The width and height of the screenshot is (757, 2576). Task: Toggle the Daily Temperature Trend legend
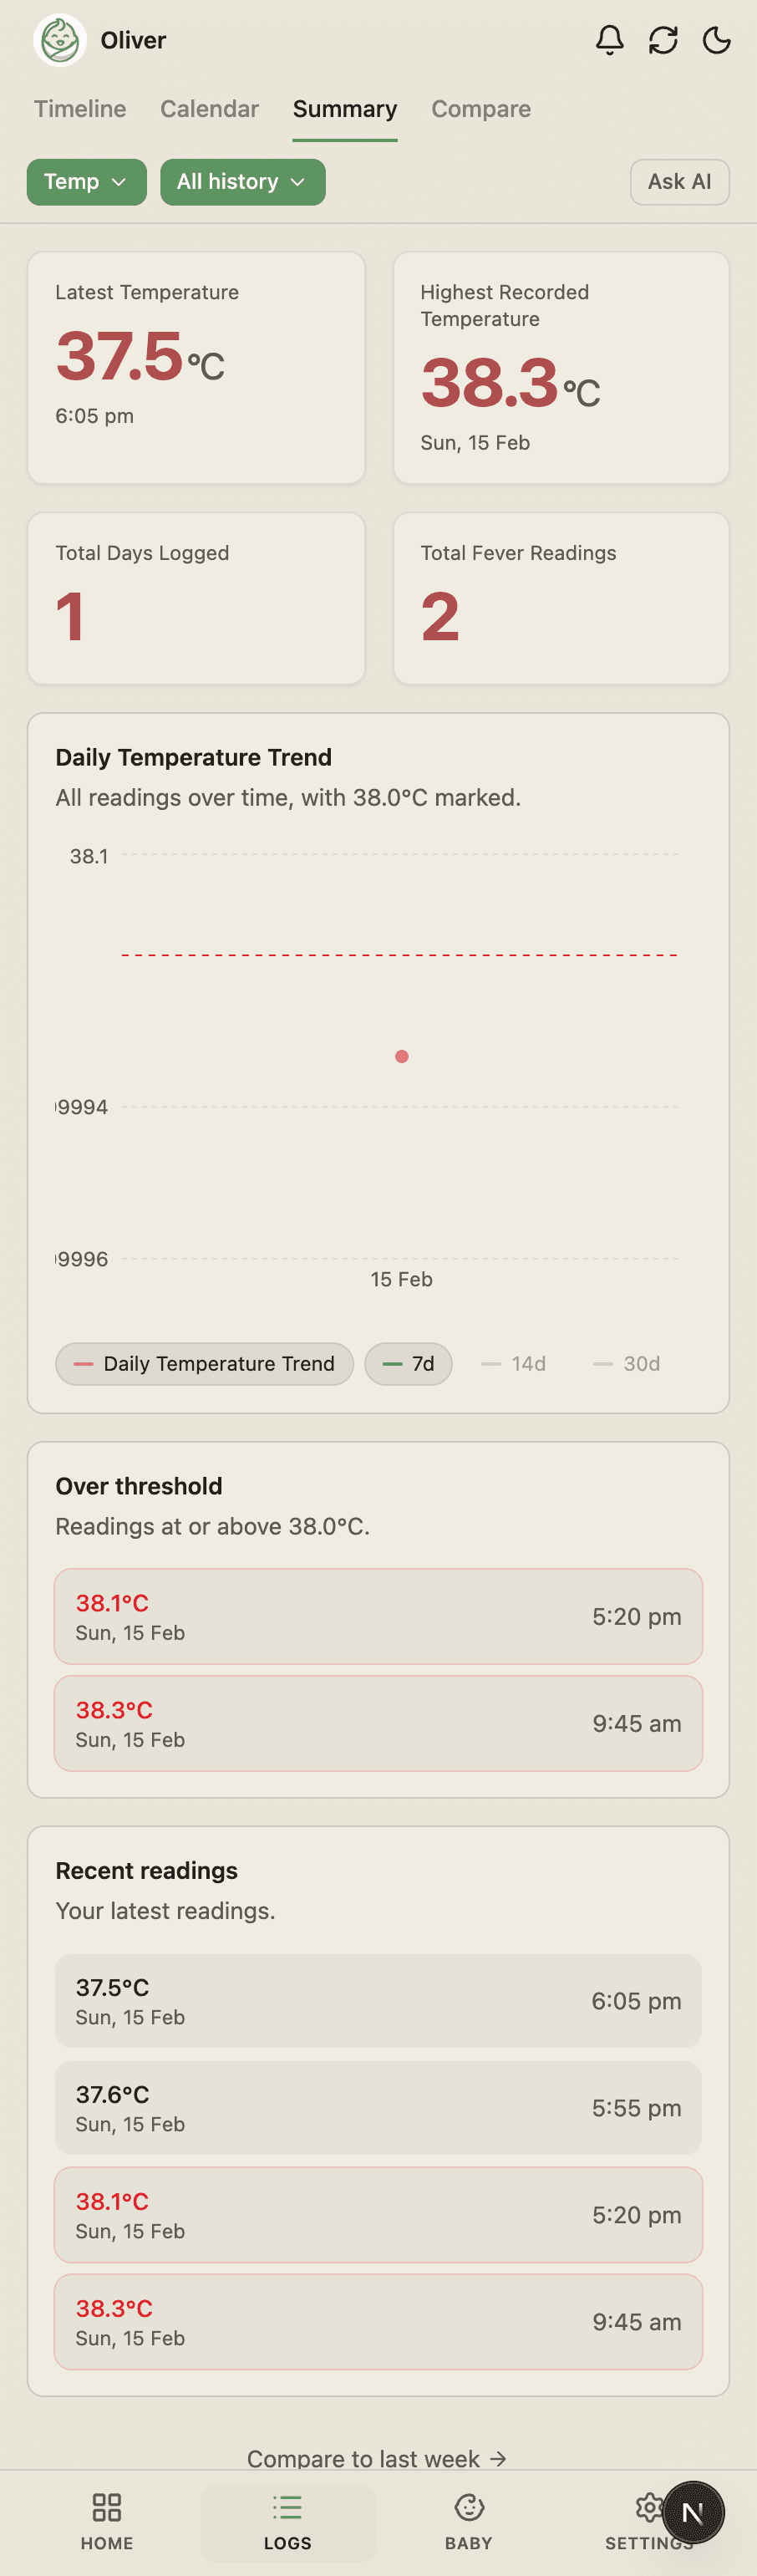204,1363
